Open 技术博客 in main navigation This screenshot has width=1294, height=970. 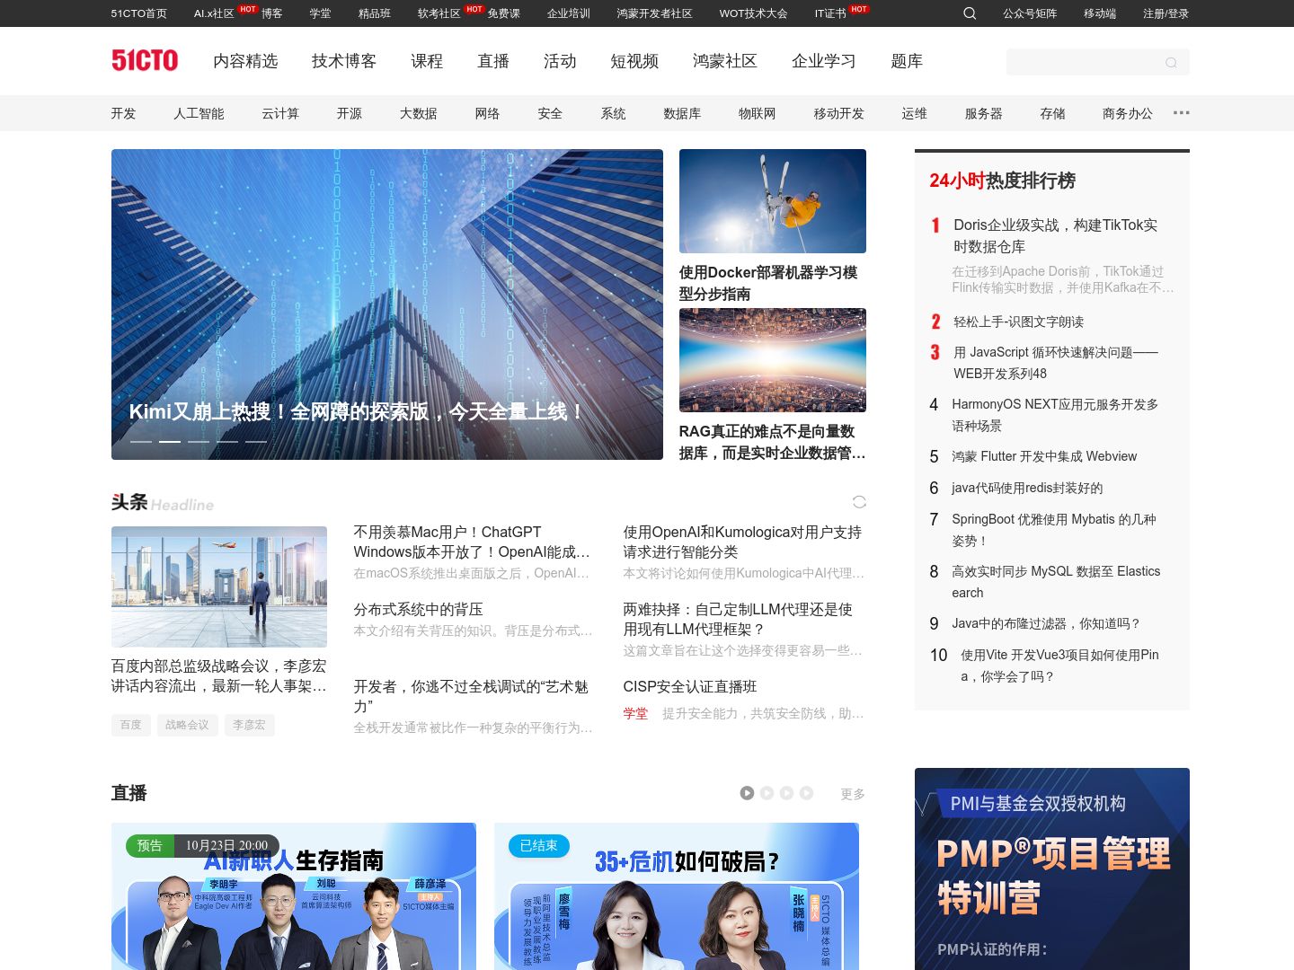(344, 61)
